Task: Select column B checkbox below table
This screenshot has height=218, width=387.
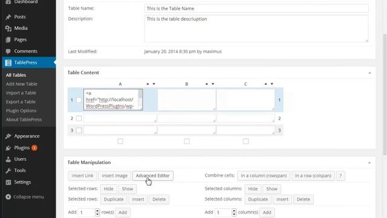Action: tap(187, 141)
